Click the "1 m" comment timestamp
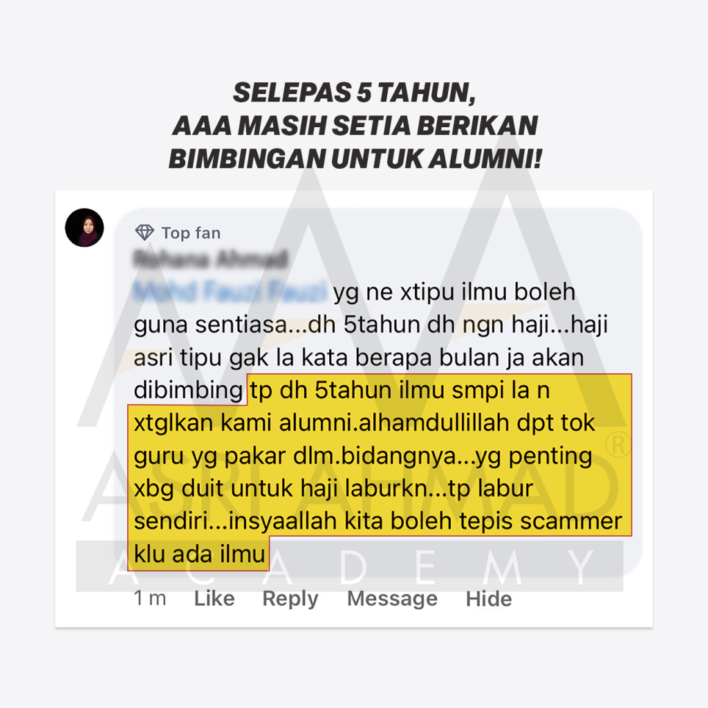708x708 pixels. click(x=150, y=599)
